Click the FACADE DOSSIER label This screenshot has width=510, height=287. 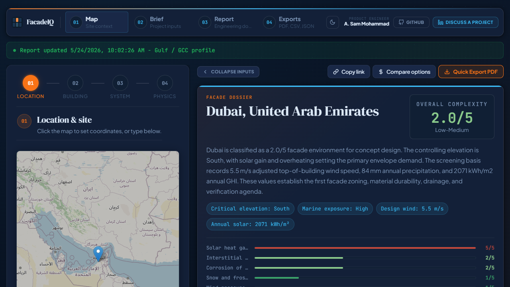tap(229, 97)
